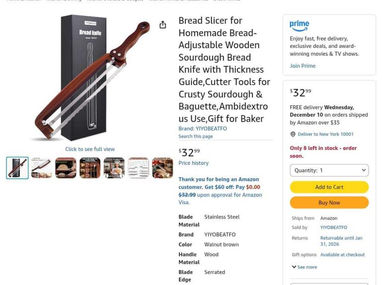The height and width of the screenshot is (285, 383).
Task: Visit the Brand: YIYOBEATFO link
Action: pyautogui.click(x=203, y=129)
